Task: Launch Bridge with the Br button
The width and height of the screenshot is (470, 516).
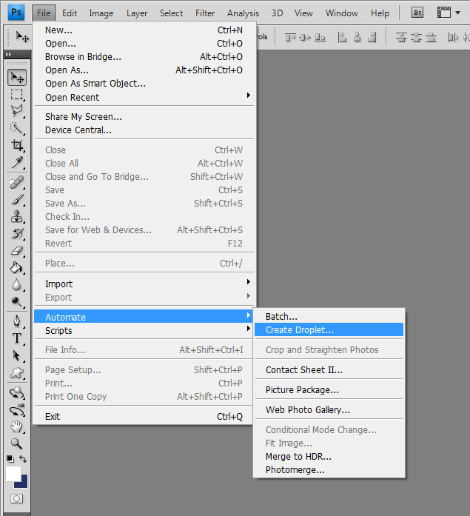Action: [417, 13]
